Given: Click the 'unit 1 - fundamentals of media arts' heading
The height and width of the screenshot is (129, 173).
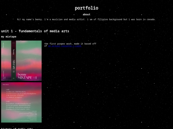Looking at the screenshot, I should [35, 31].
